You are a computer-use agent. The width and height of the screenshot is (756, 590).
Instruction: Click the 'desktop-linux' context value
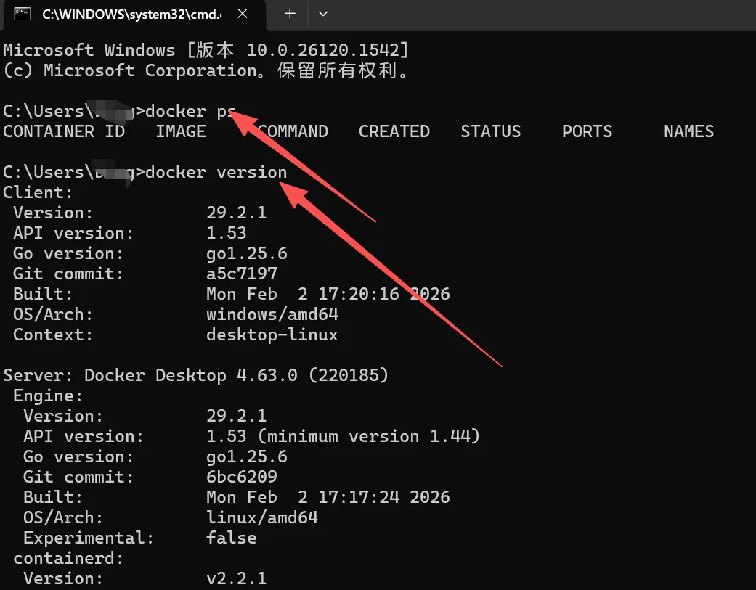(x=272, y=335)
